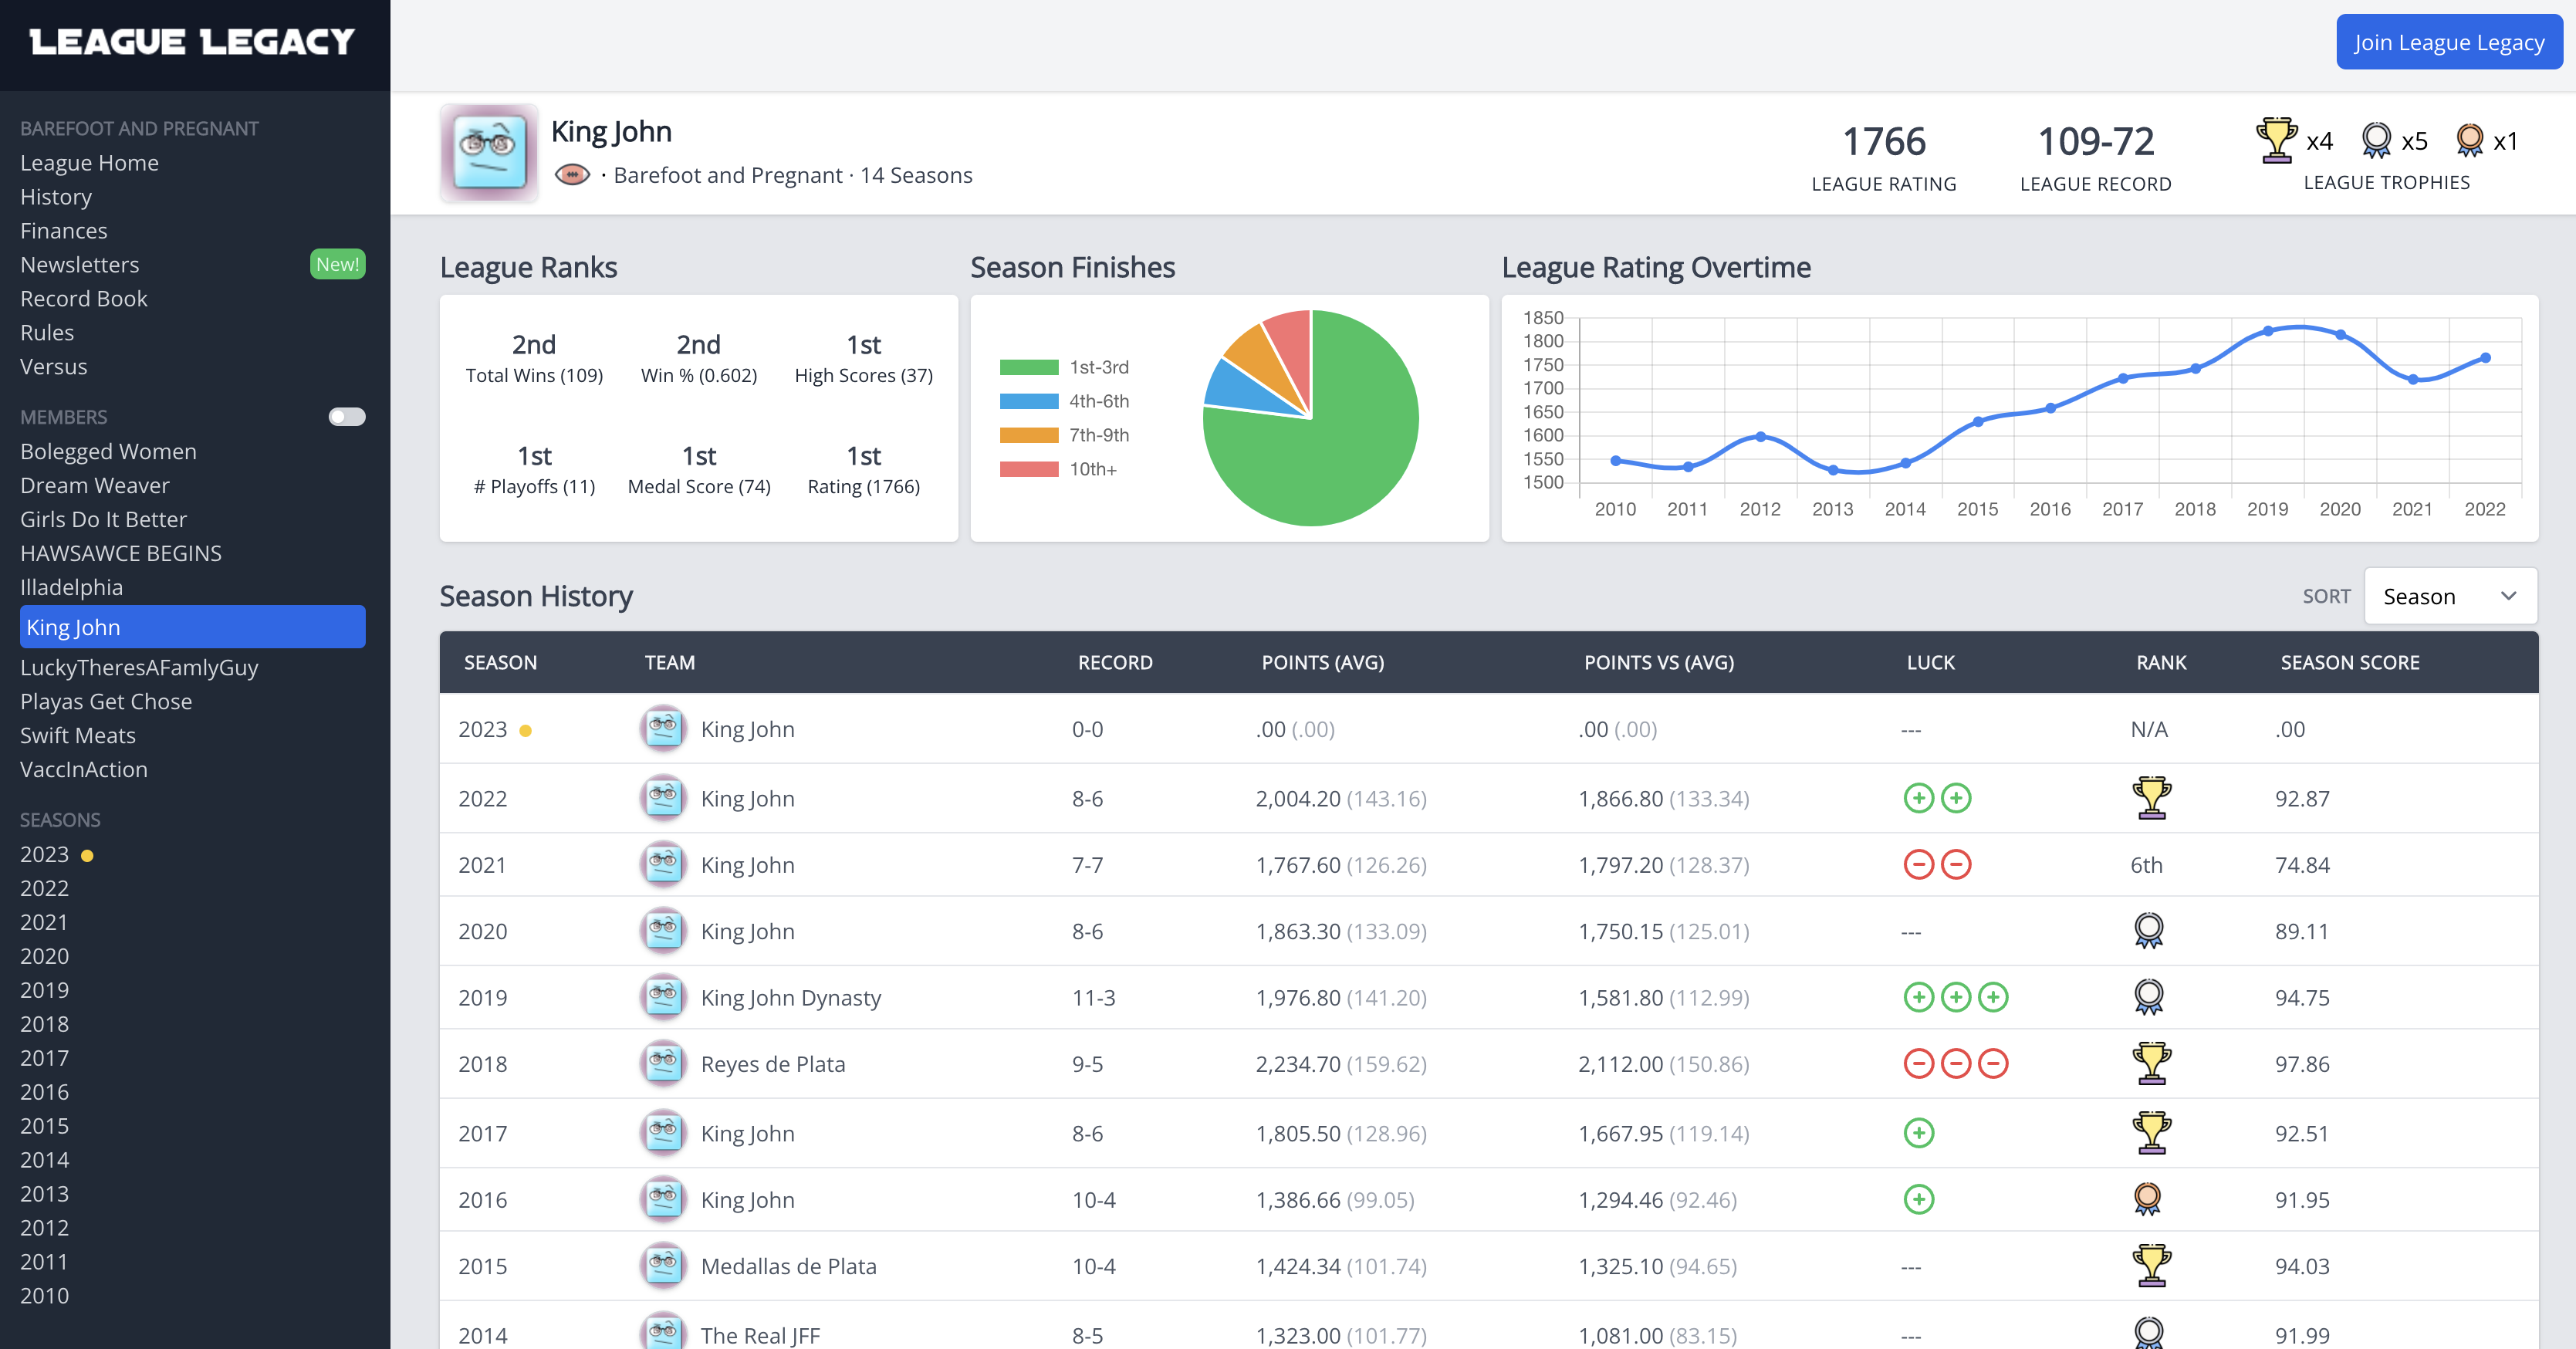This screenshot has height=1349, width=2576.
Task: Click the bronze medal icon in League Trophies
Action: pos(2469,140)
